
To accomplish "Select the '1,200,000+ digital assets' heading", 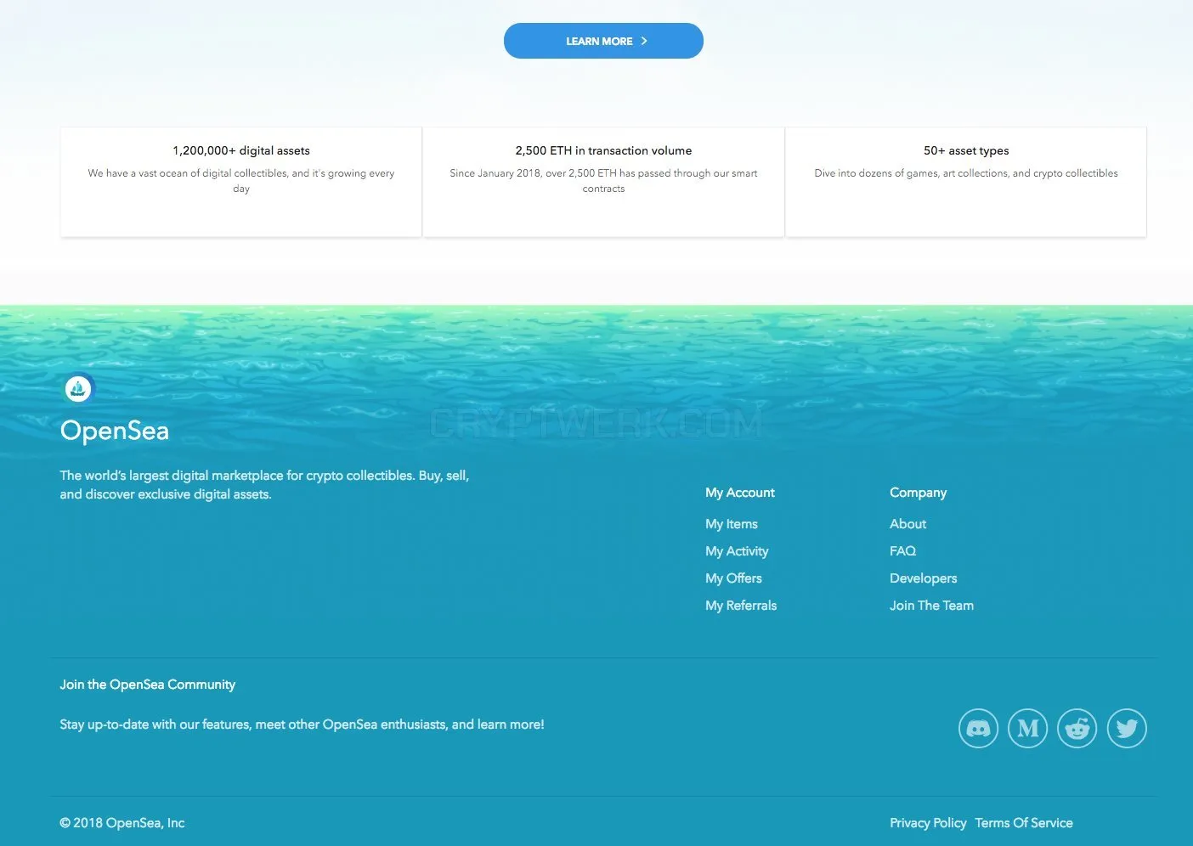I will (x=241, y=150).
